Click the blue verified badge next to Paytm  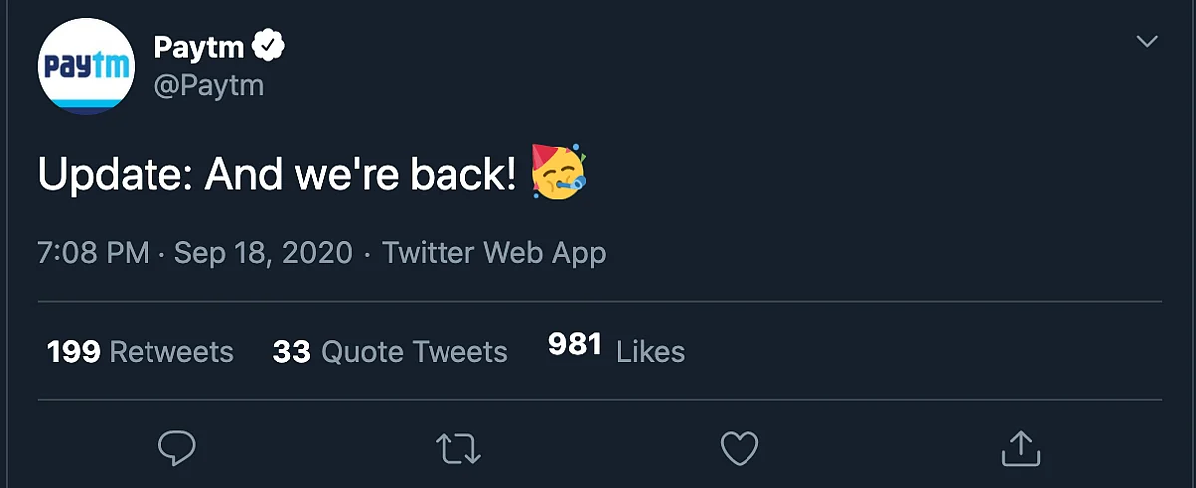269,46
